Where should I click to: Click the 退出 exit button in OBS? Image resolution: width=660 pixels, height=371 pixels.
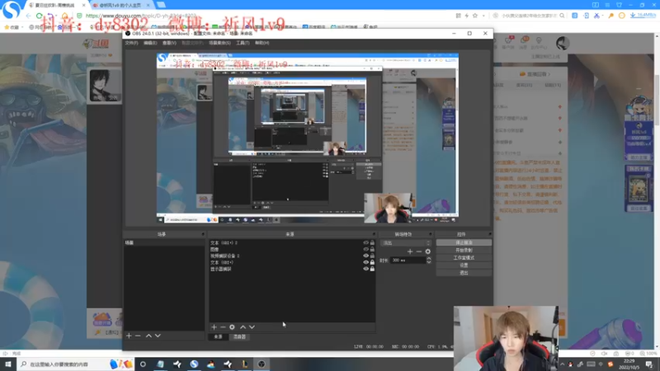[x=464, y=273]
